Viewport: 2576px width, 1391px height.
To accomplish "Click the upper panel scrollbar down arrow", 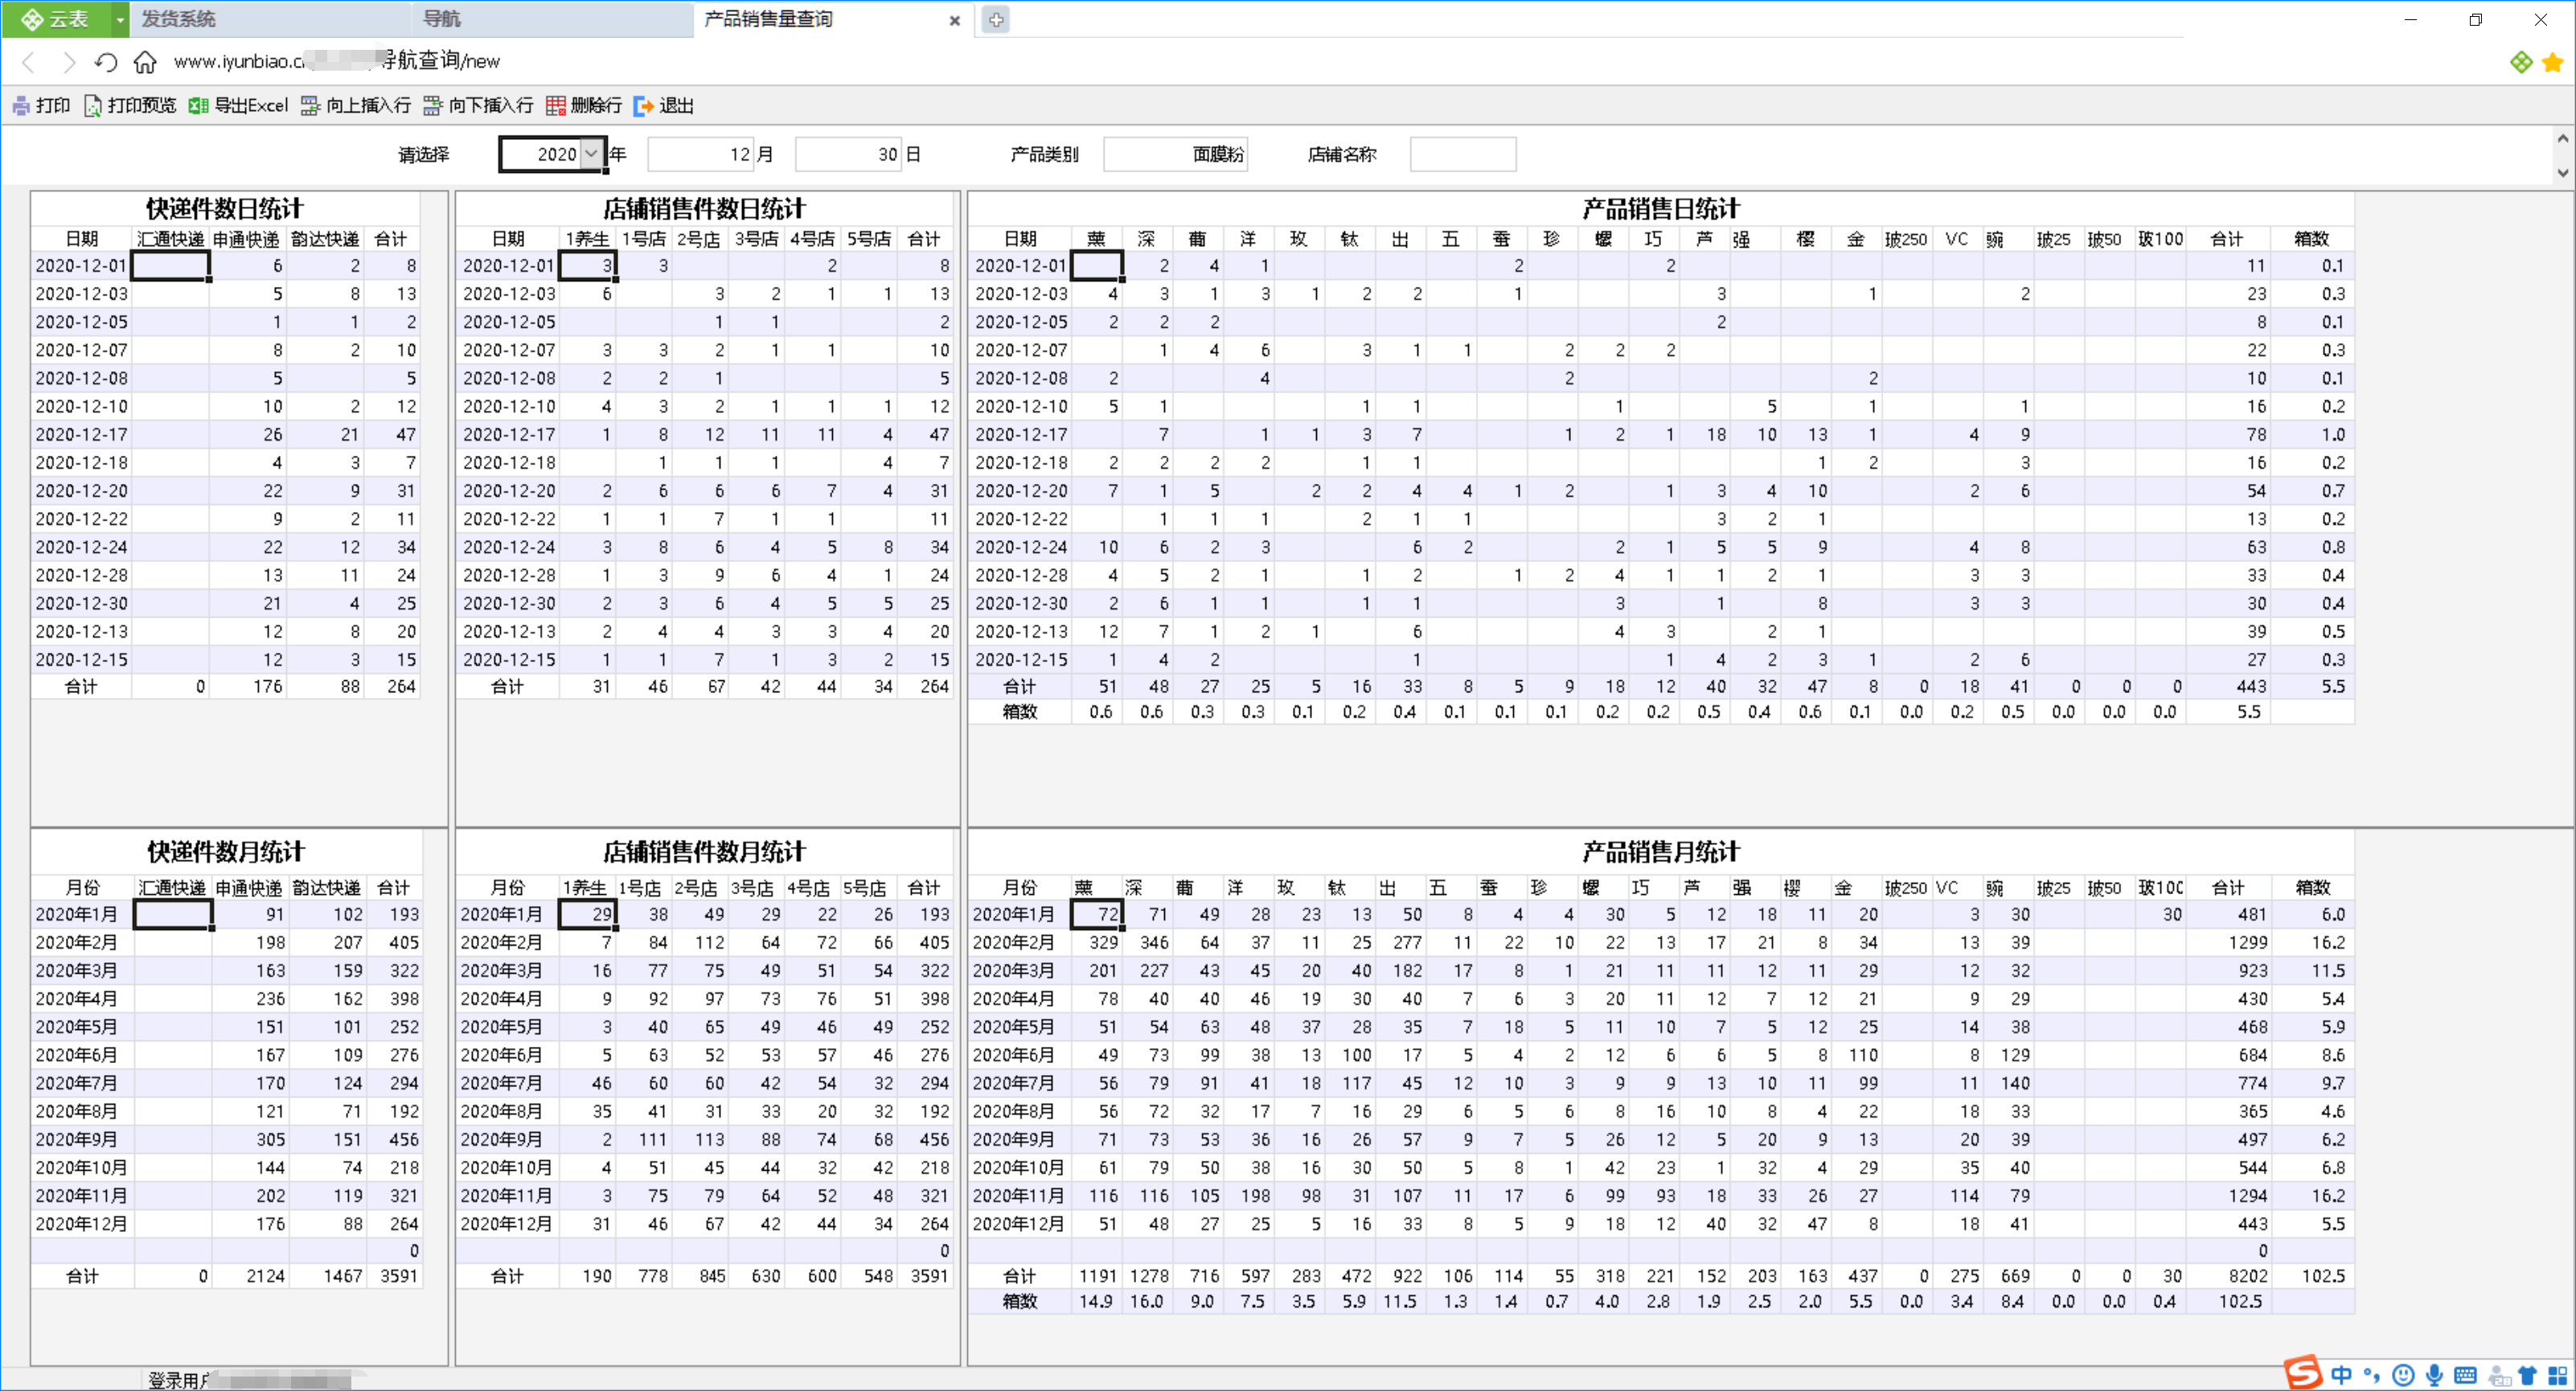I will (x=2562, y=173).
